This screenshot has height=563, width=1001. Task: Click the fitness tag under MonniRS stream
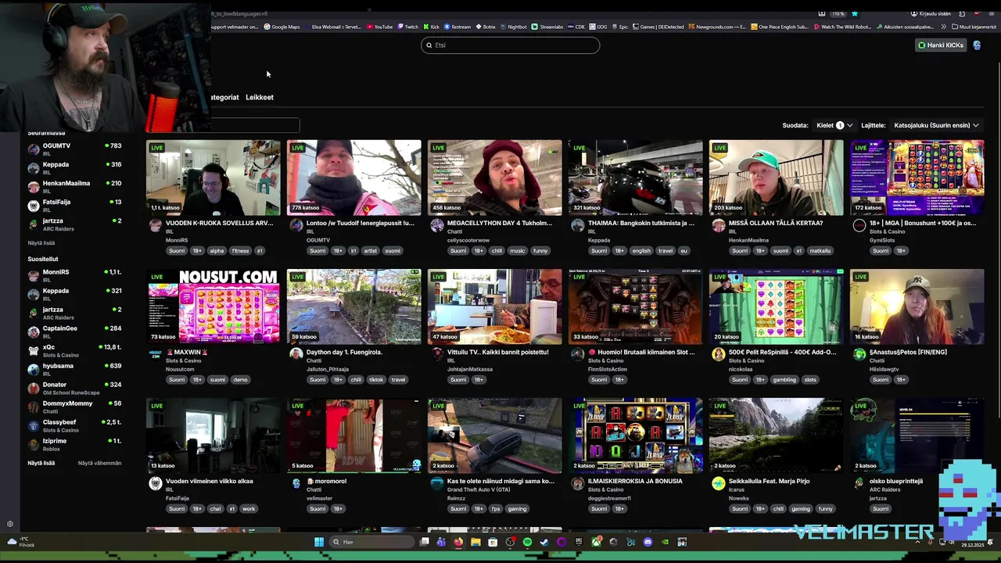point(240,251)
